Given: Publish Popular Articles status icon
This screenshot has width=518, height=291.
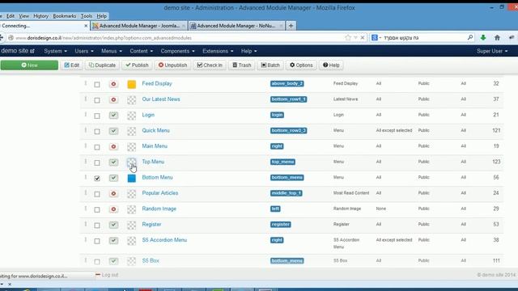Looking at the screenshot, I should pyautogui.click(x=113, y=193).
